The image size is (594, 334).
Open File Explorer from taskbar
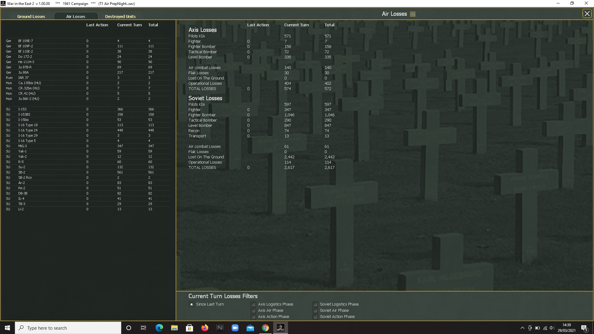click(x=174, y=328)
